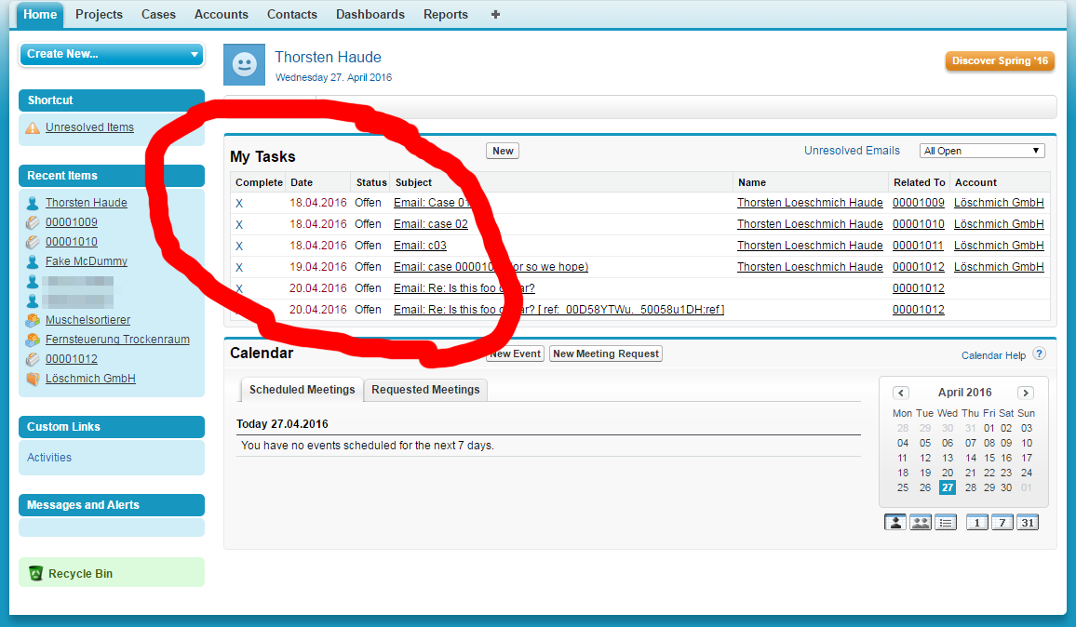Click account icon beside sidebar Löschmich GmbH
Screen dimensions: 1076x627
33,379
